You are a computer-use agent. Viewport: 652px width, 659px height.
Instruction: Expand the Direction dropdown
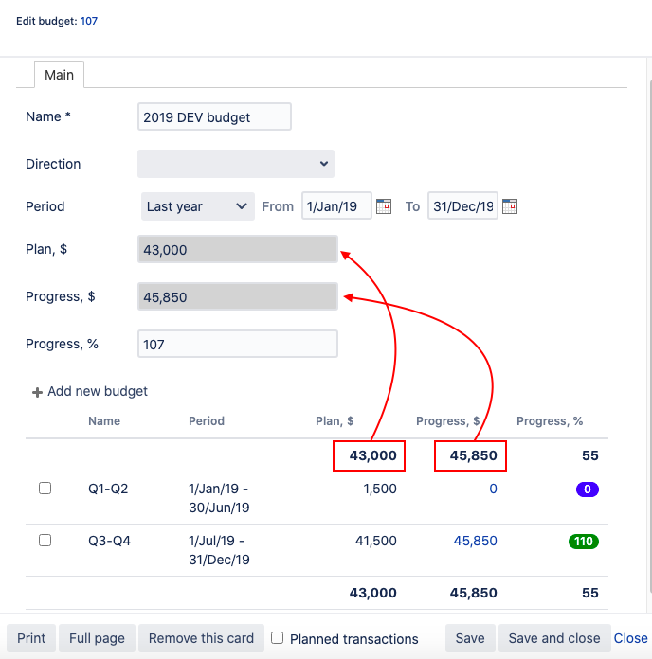[x=236, y=164]
